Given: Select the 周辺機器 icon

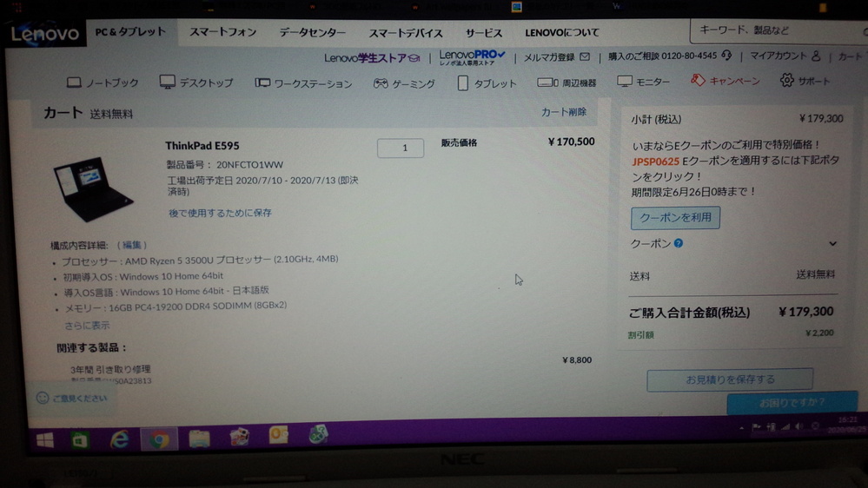Looking at the screenshot, I should [547, 83].
